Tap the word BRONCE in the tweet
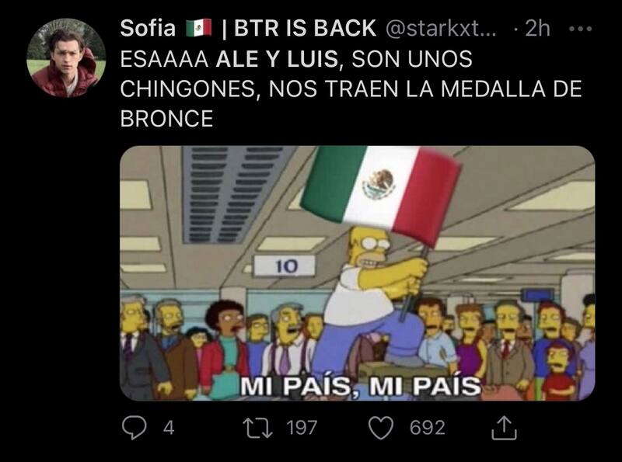622x462 pixels. tap(166, 119)
